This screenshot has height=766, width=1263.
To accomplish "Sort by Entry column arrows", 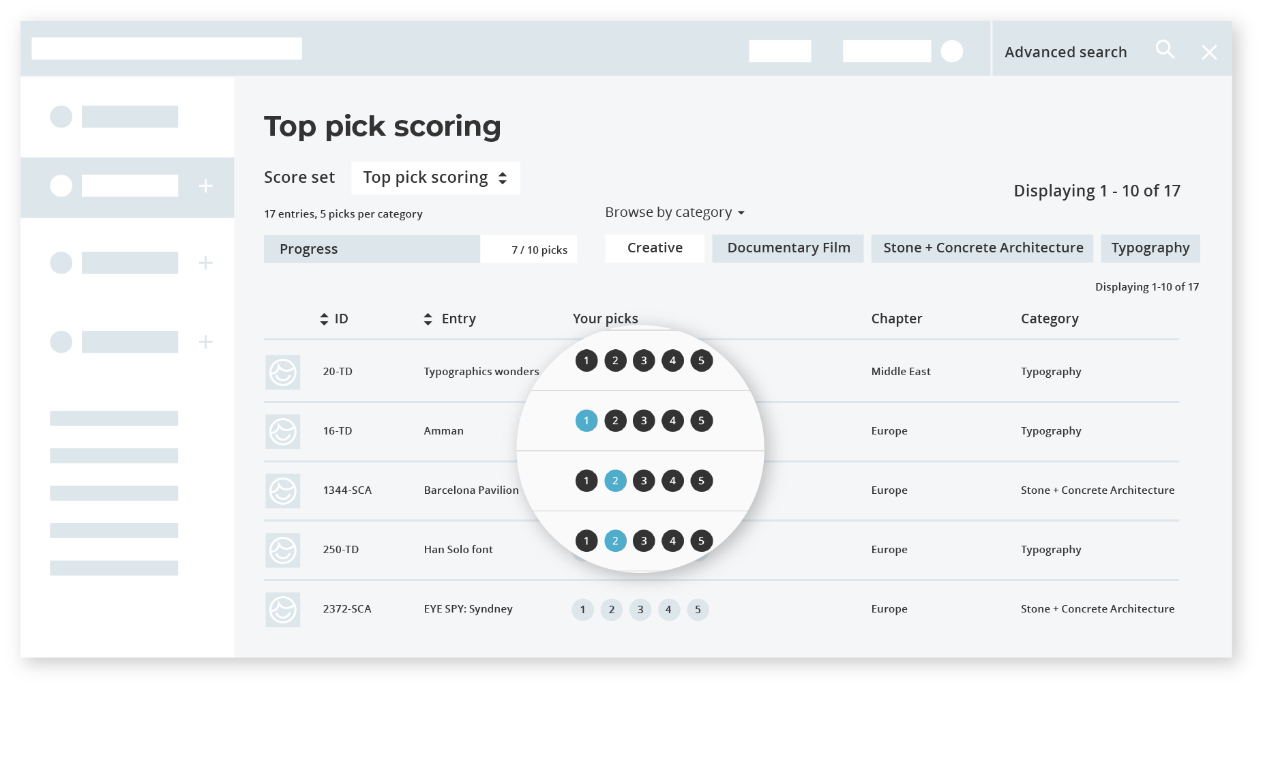I will coord(428,319).
